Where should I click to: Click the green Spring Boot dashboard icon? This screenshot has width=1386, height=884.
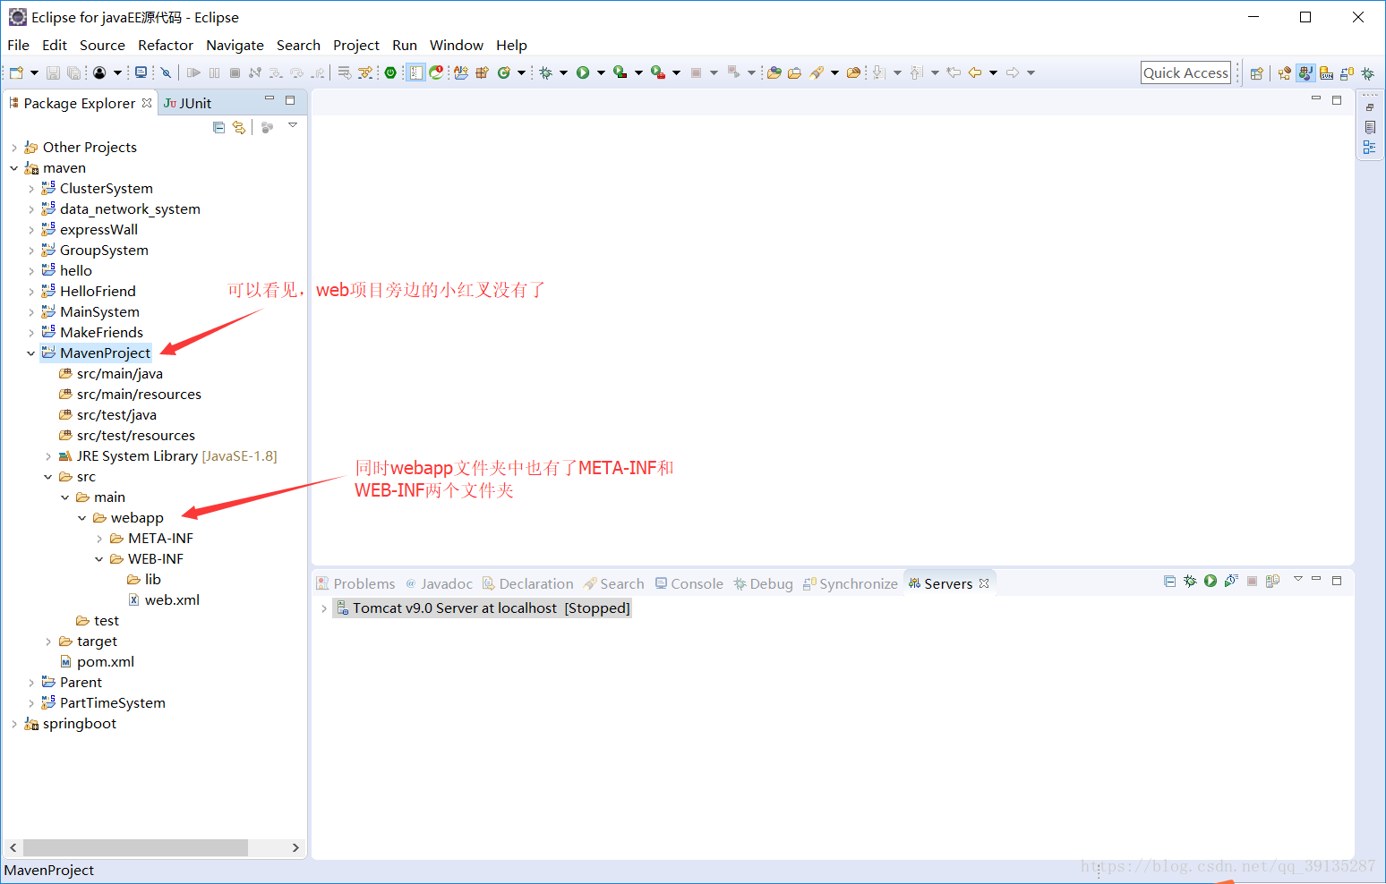point(390,72)
